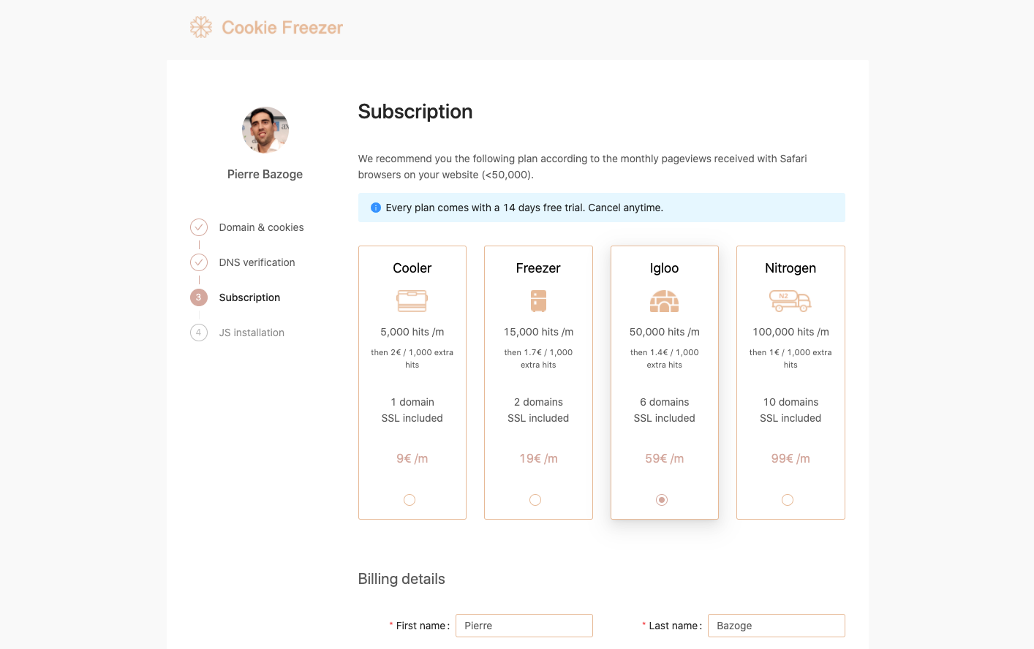Viewport: 1034px width, 649px height.
Task: Click the Igloo plan's igloo icon
Action: 664,300
